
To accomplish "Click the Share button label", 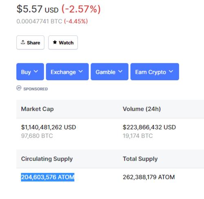I will coord(33,43).
